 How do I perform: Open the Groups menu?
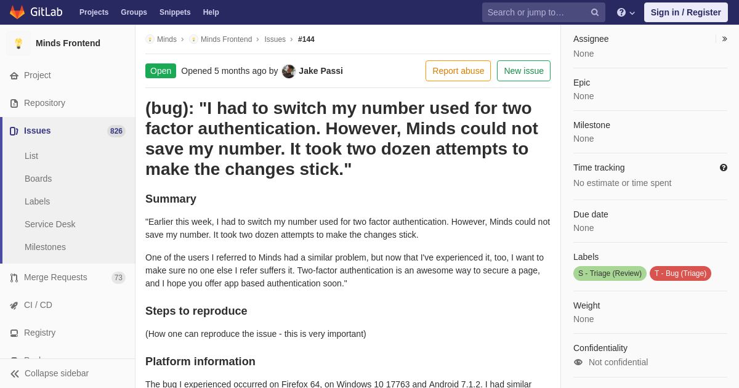pos(134,12)
